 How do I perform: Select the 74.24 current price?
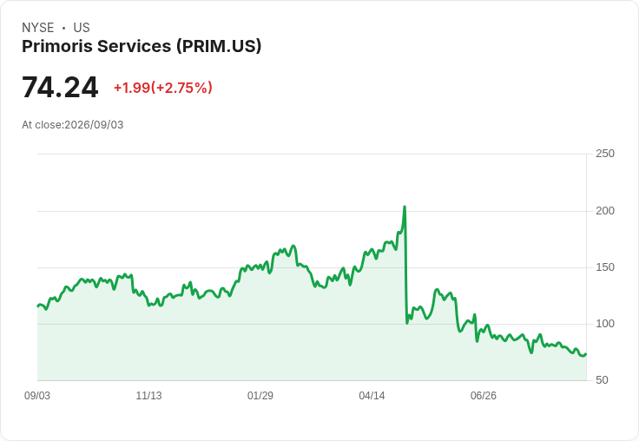[x=60, y=87]
